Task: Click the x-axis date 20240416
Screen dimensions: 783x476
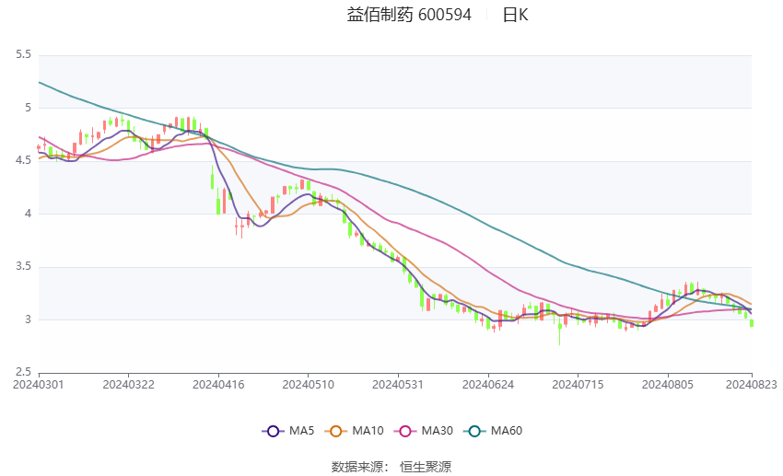Action: (x=218, y=385)
